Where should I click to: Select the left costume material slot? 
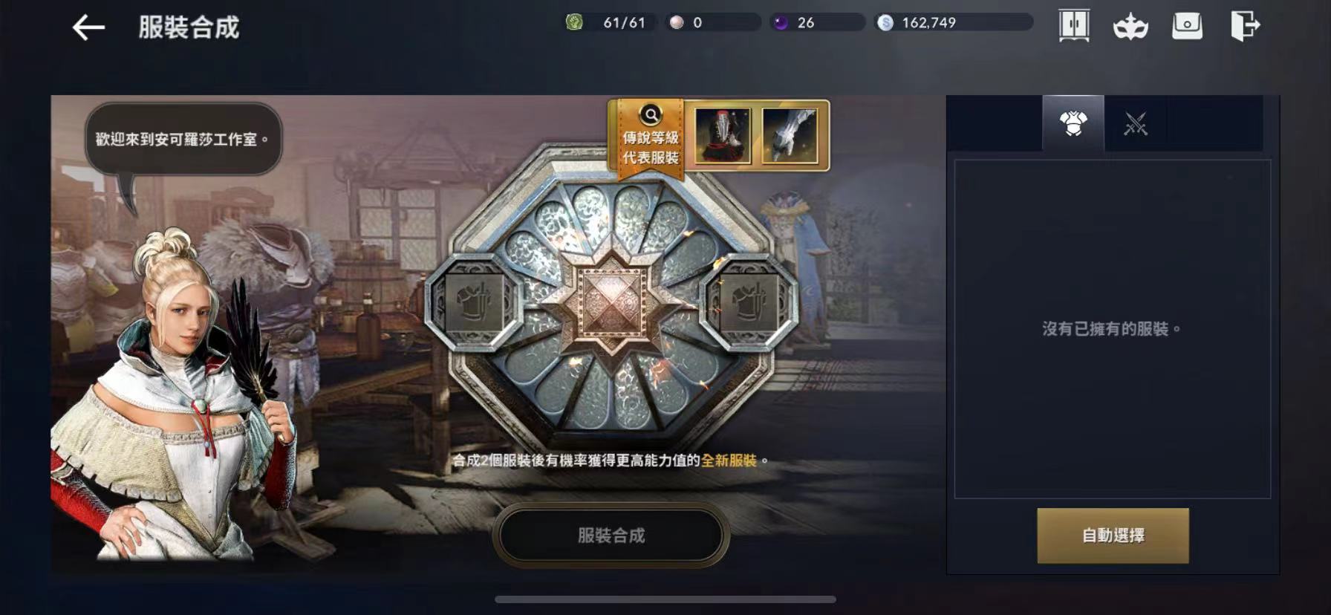coord(473,302)
